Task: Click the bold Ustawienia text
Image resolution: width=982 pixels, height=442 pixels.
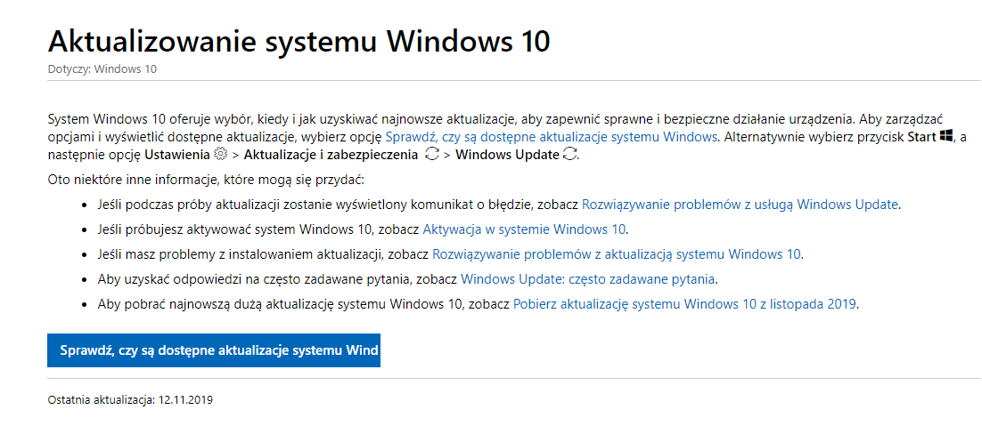Action: [178, 155]
